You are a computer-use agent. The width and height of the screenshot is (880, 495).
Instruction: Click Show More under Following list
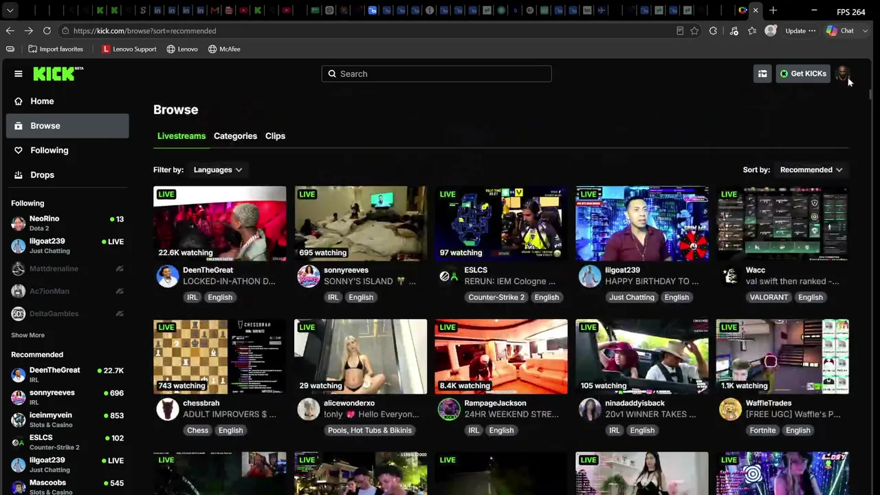pos(27,335)
